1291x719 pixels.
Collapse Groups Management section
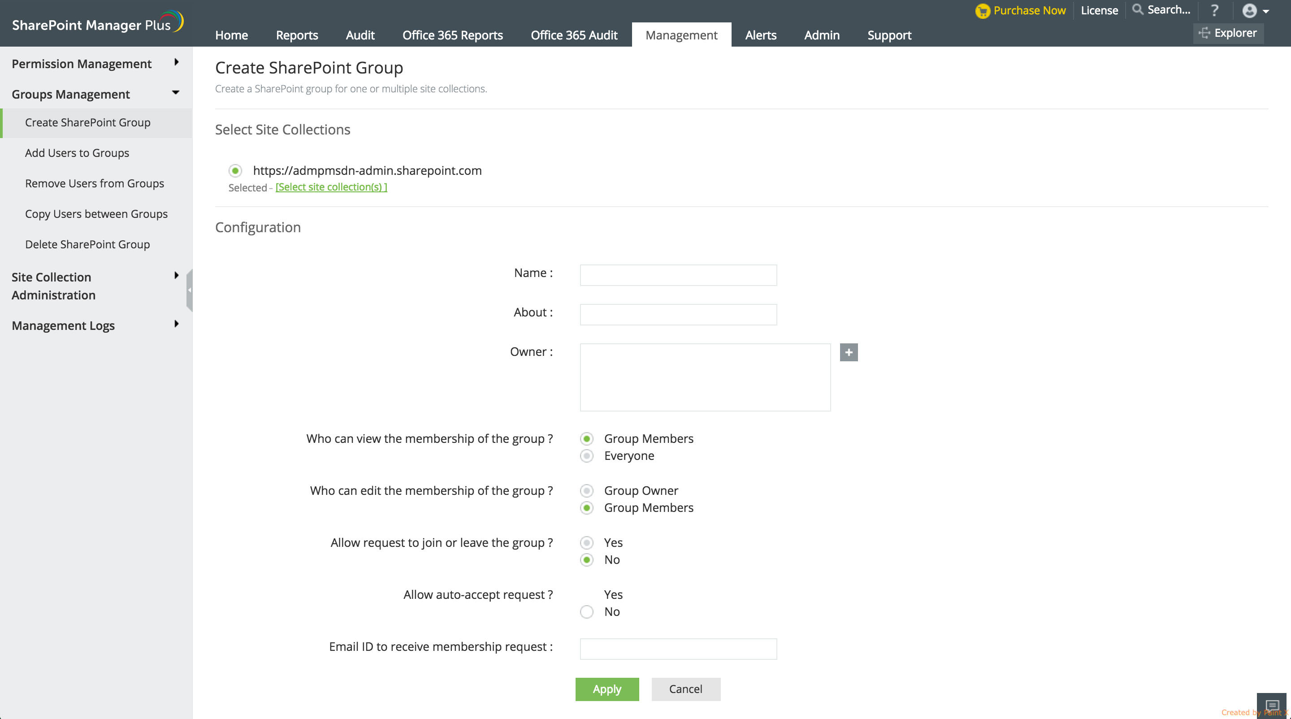(x=175, y=93)
